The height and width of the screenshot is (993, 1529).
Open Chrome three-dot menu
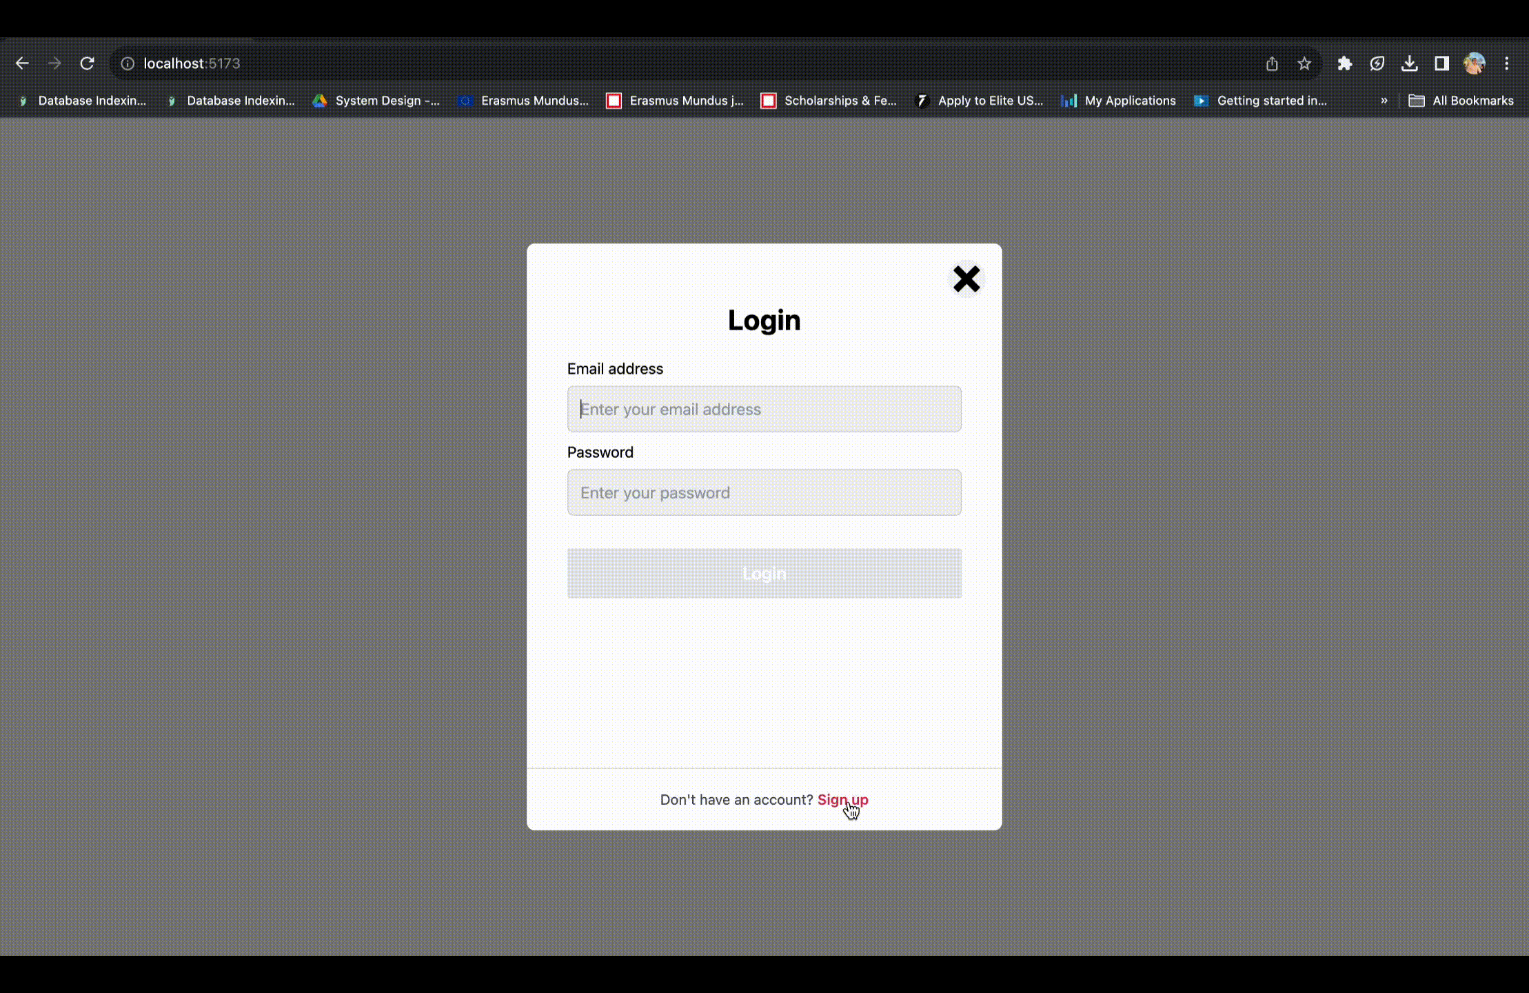tap(1507, 63)
